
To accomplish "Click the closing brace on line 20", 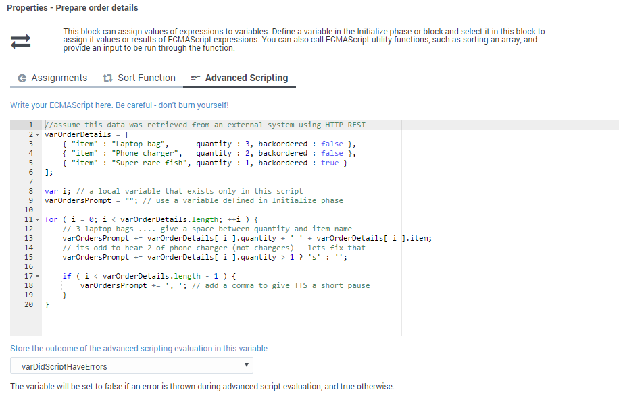I will point(47,305).
